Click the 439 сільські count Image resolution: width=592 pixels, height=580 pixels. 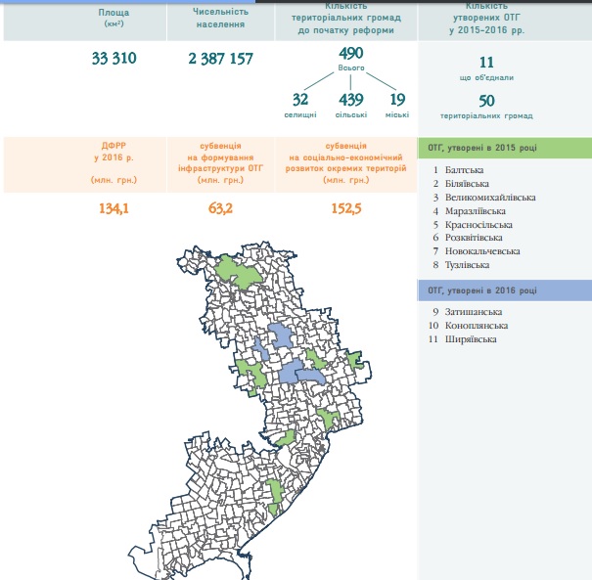click(x=350, y=99)
